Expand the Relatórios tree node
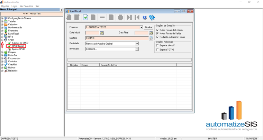Screen dimensions: 263x140 click(2, 71)
